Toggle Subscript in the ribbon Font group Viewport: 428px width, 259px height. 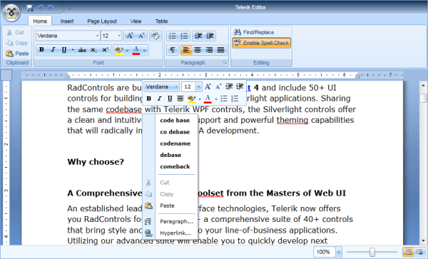pyautogui.click(x=93, y=50)
